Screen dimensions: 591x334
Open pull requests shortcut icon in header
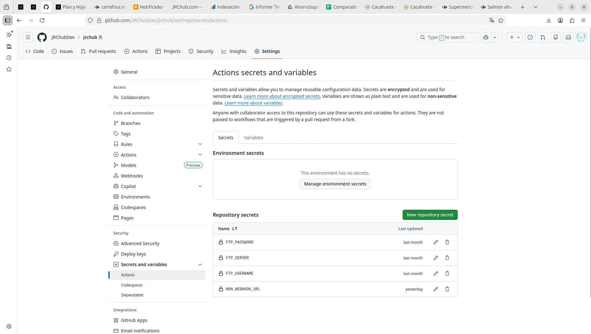[543, 37]
